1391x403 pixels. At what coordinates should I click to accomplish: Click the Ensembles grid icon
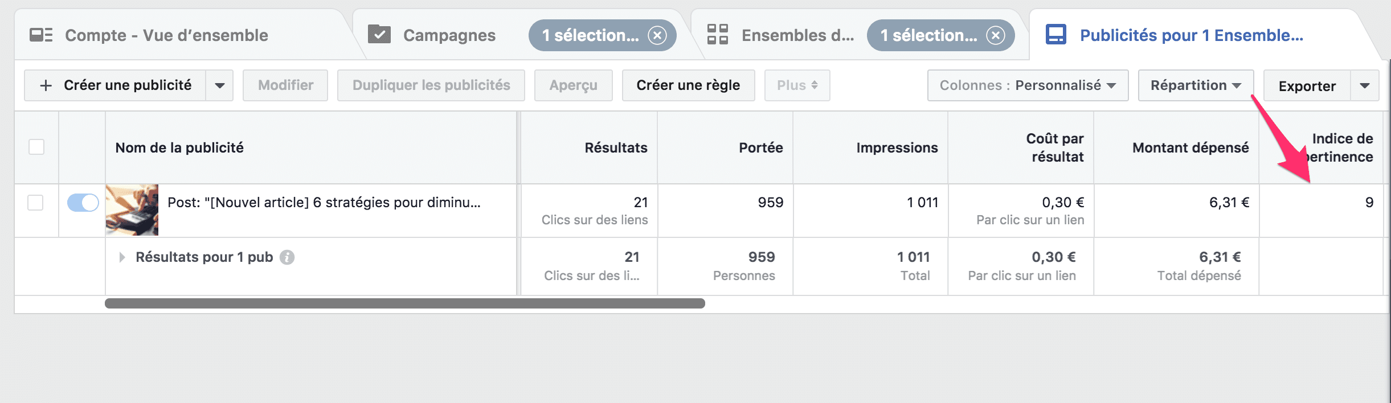718,35
